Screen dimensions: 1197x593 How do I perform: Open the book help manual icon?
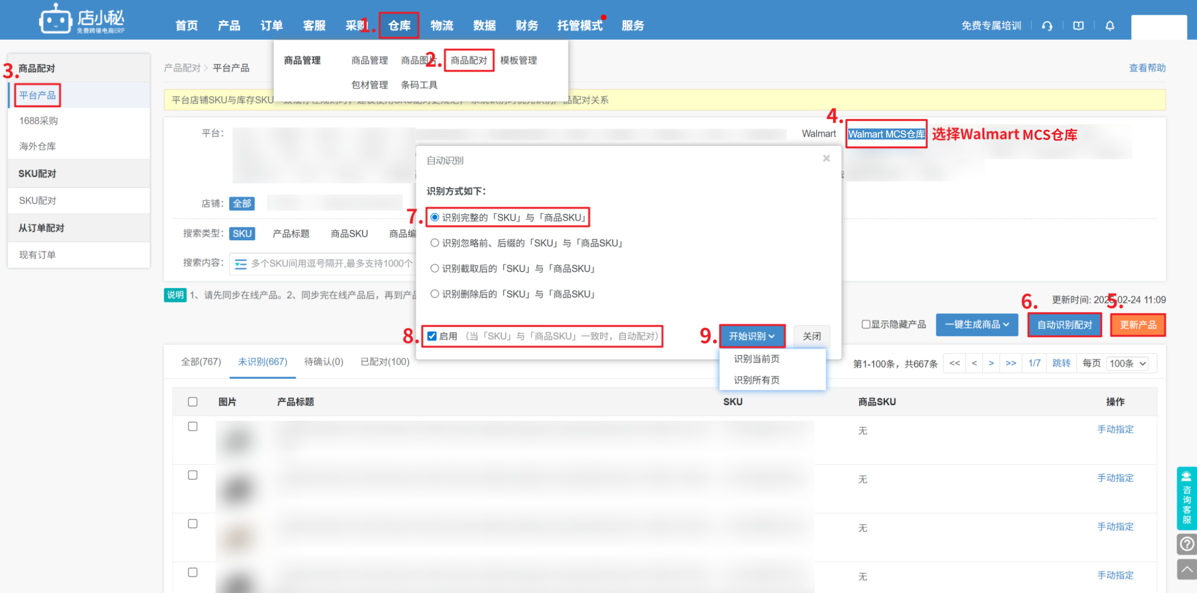click(x=1078, y=26)
